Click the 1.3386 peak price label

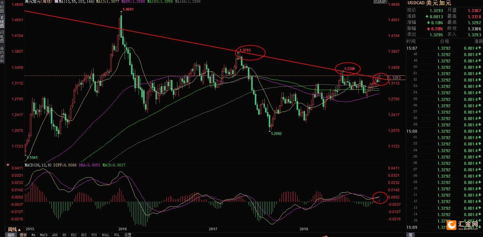(x=350, y=69)
